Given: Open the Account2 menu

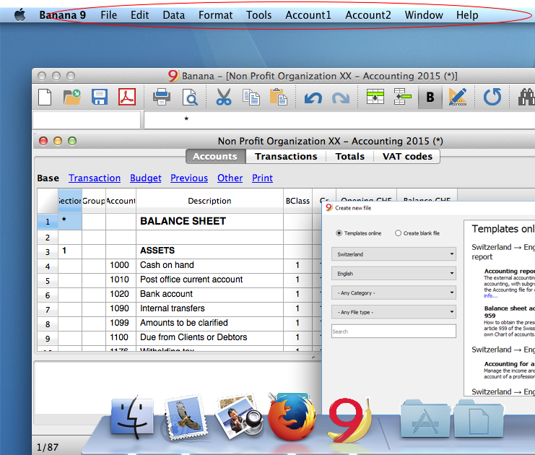Looking at the screenshot, I should [x=367, y=15].
